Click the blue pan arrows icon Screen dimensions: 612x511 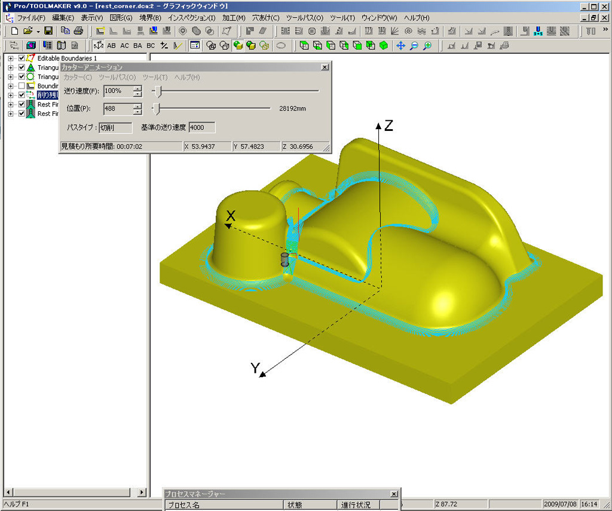pyautogui.click(x=400, y=45)
